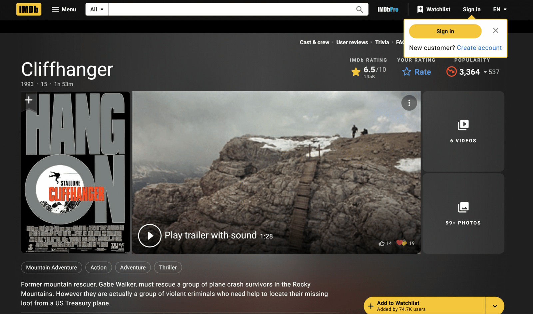Toggle the thumbs-up like on trailer
This screenshot has width=533, height=314.
click(x=382, y=243)
